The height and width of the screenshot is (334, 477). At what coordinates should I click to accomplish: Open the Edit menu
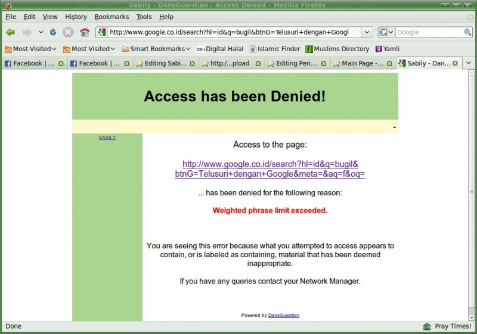coord(29,17)
